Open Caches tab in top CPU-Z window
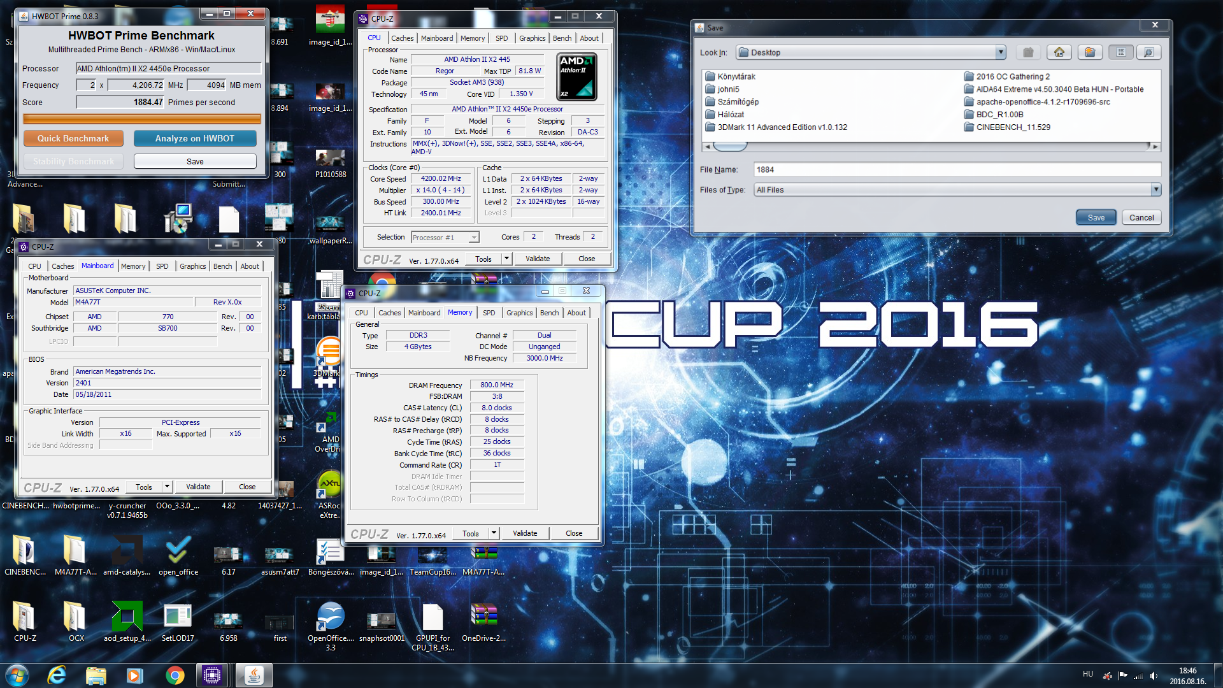The width and height of the screenshot is (1223, 688). pos(402,38)
